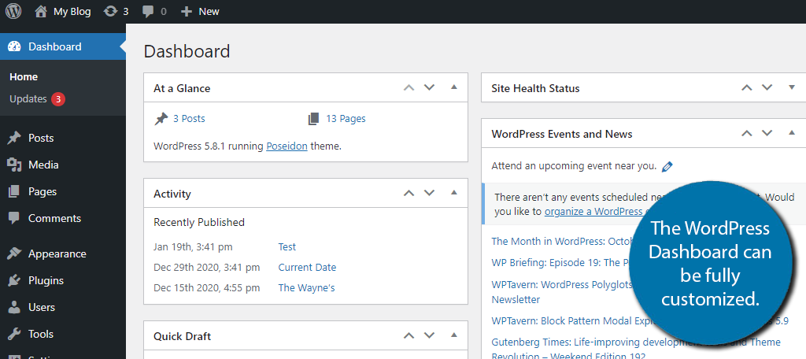The image size is (806, 359).
Task: Collapse the At a Glance panel
Action: (454, 87)
